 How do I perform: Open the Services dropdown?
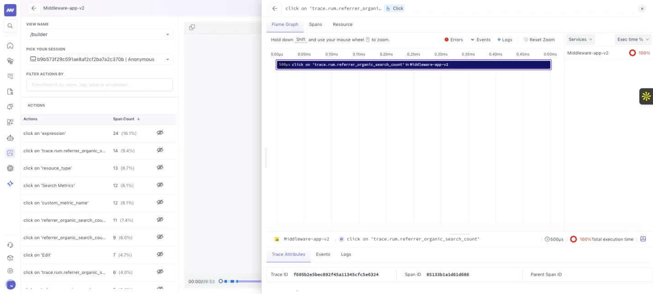point(580,40)
